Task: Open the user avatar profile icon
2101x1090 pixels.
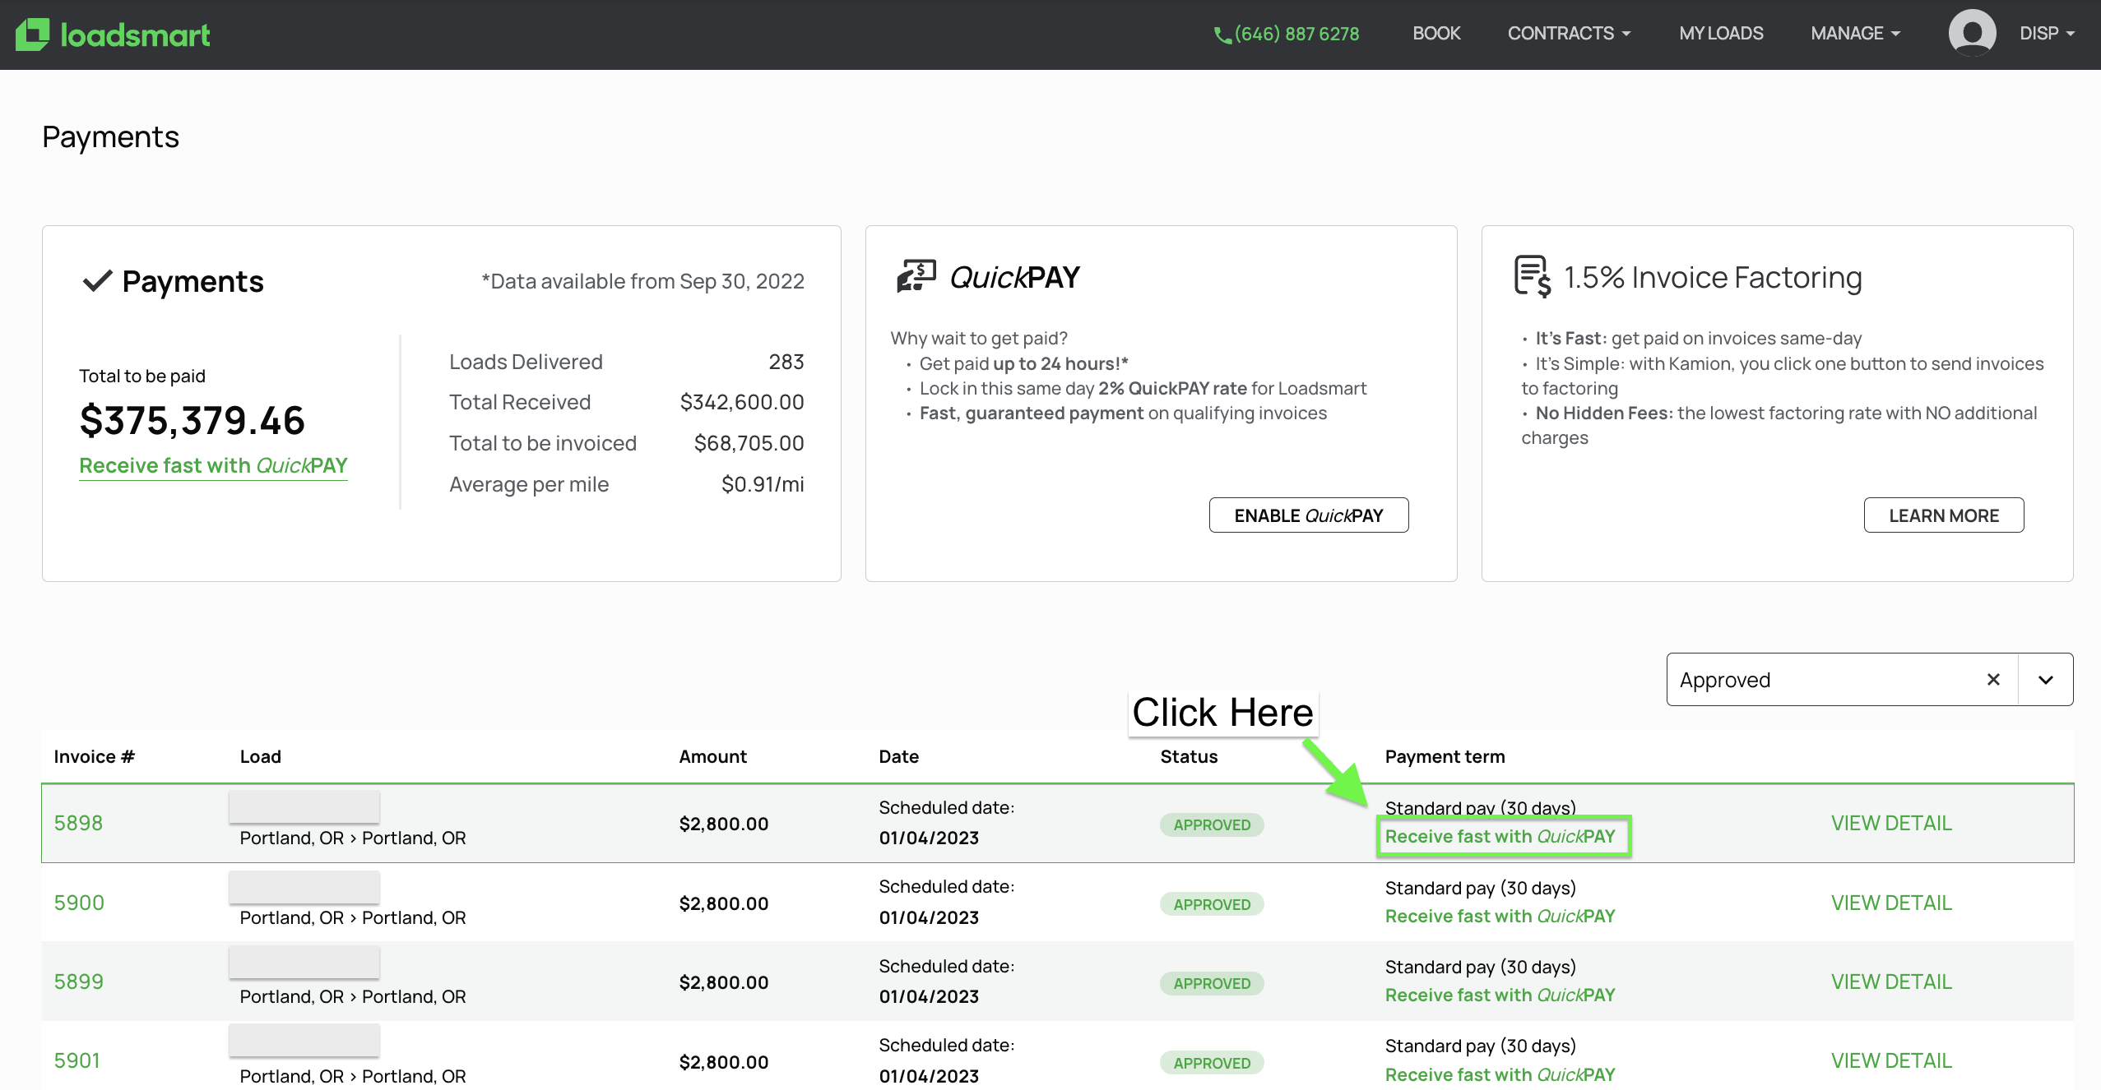Action: click(1972, 33)
